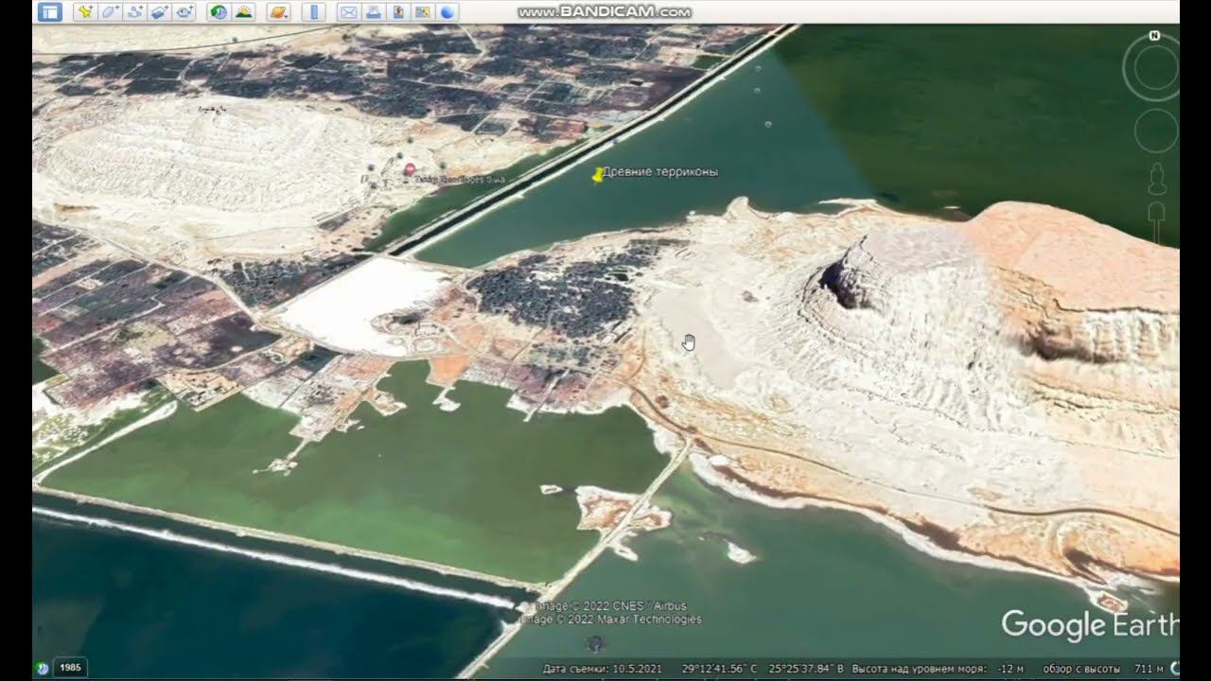This screenshot has height=681, width=1211.
Task: Click the historical imagery clock icon
Action: pyautogui.click(x=43, y=668)
